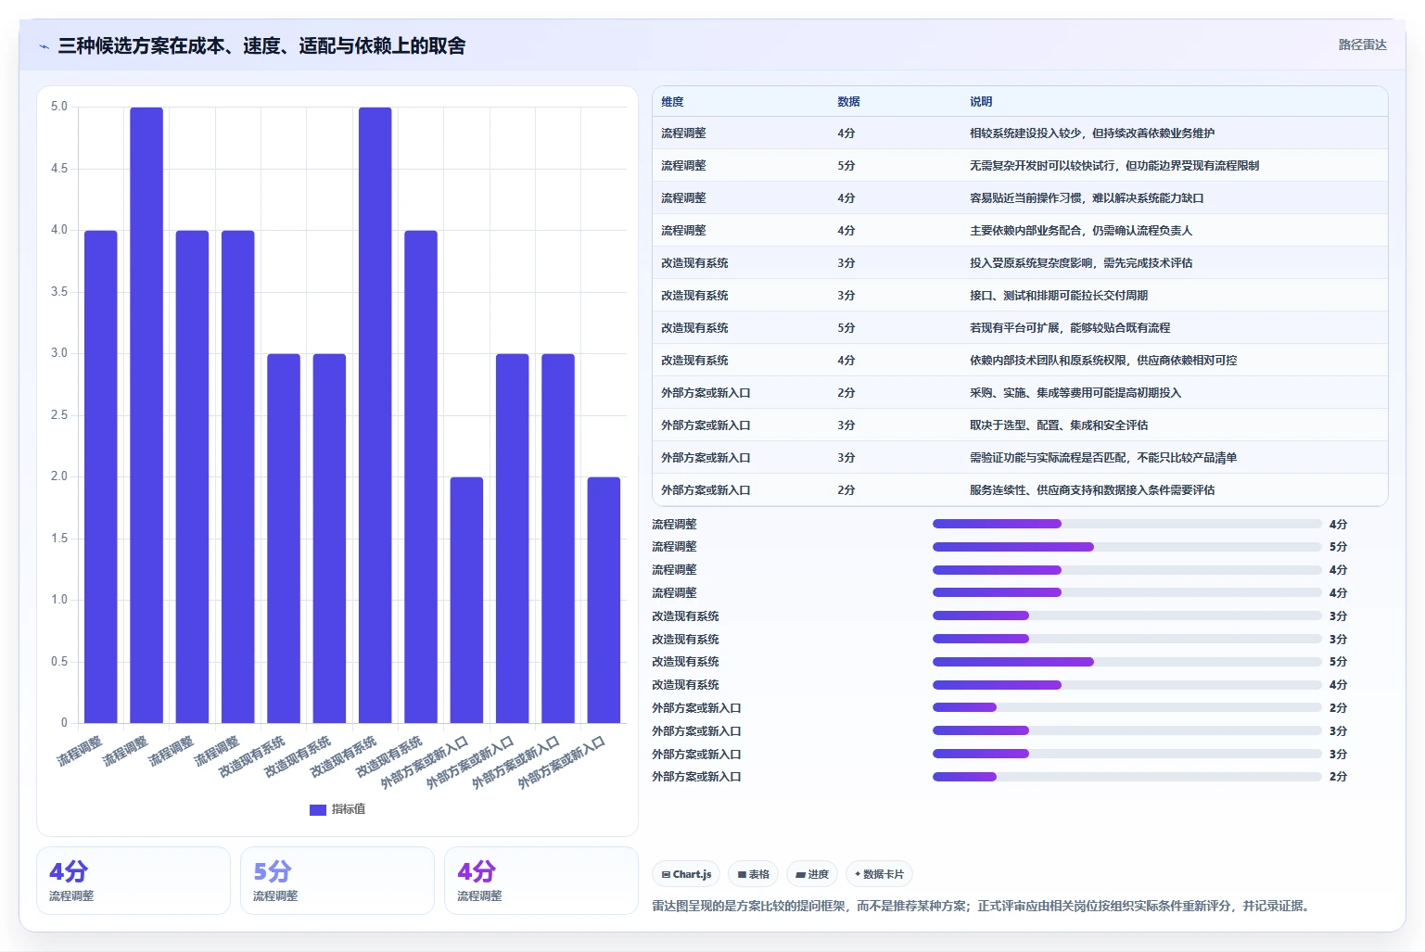
Task: Click the 改造现有系统 chart bar reaching 5.0
Action: click(x=375, y=415)
